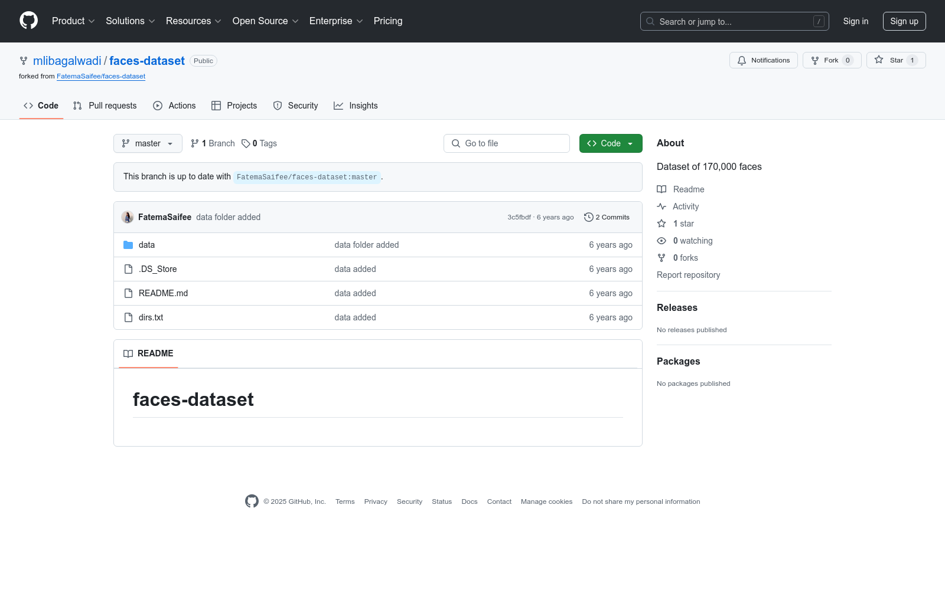This screenshot has height=590, width=945.
Task: Click the book icon beside README heading
Action: (128, 353)
